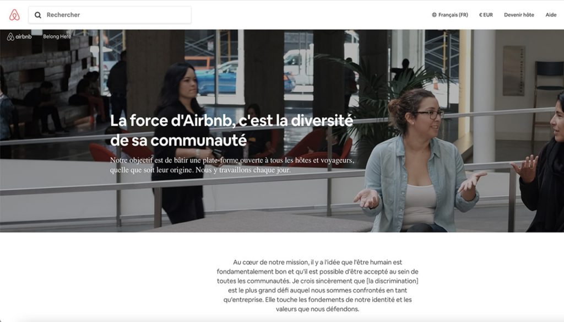This screenshot has height=322, width=564.
Task: Focus the Rechercher search field
Action: click(110, 15)
